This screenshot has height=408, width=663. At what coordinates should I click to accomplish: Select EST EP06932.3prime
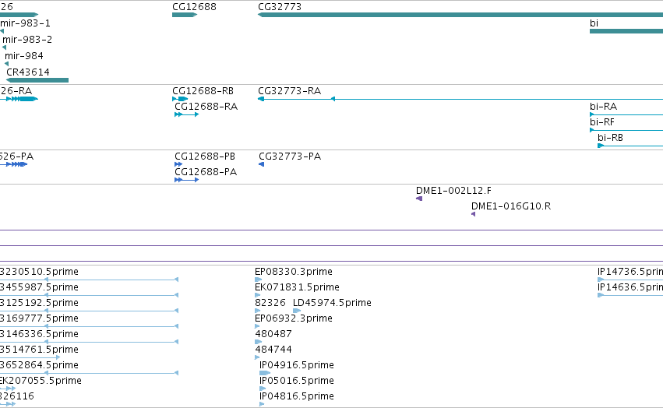point(257,326)
